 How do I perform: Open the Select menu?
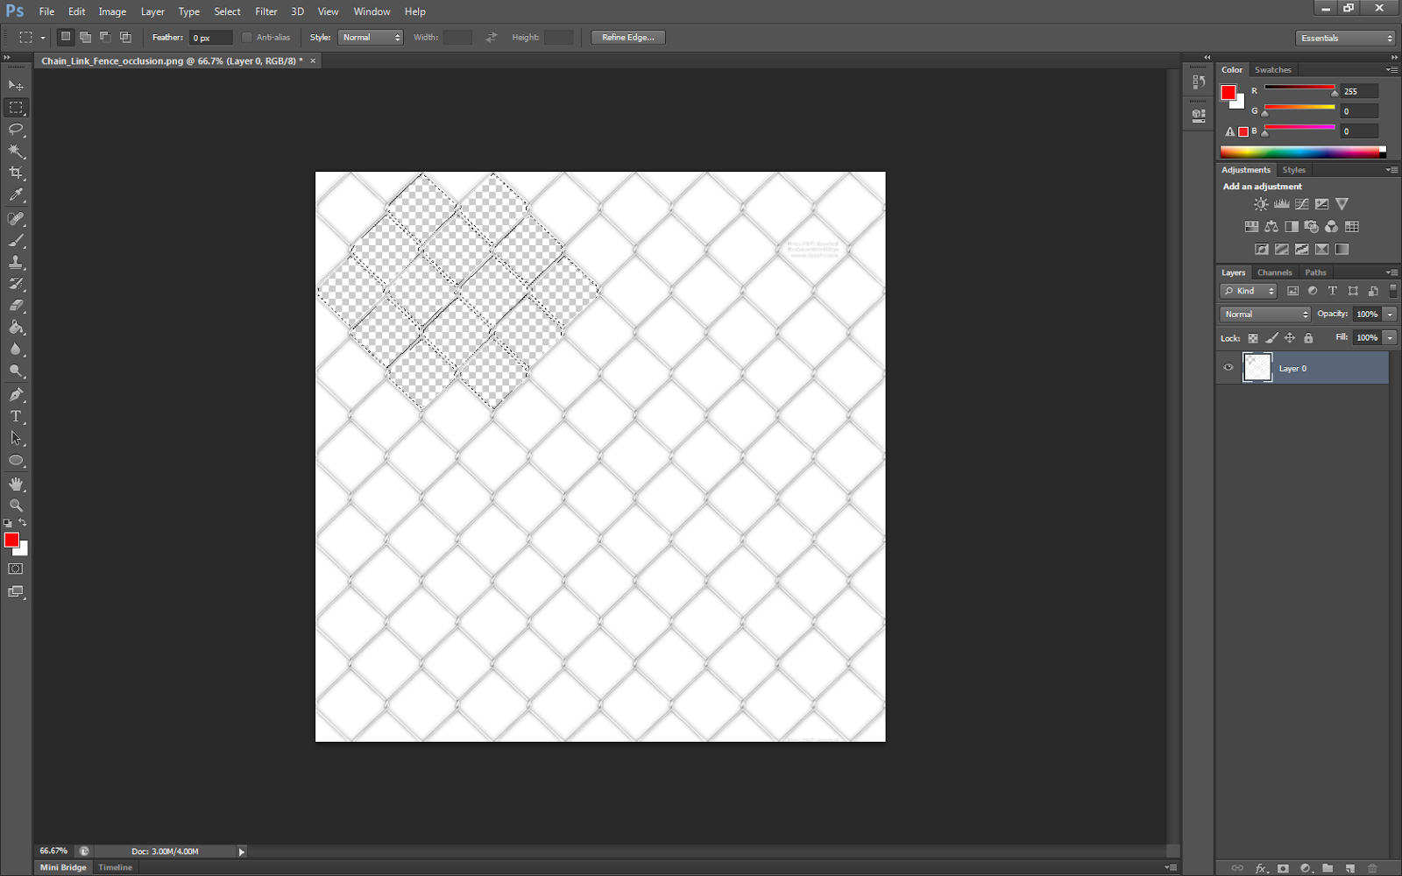[x=227, y=11]
